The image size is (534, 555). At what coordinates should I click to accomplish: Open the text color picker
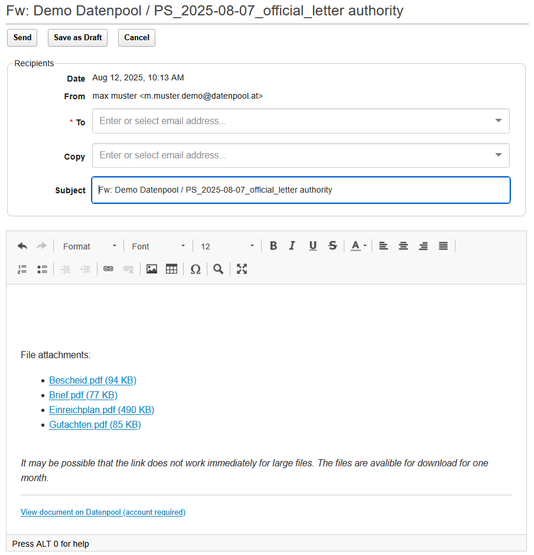point(359,246)
